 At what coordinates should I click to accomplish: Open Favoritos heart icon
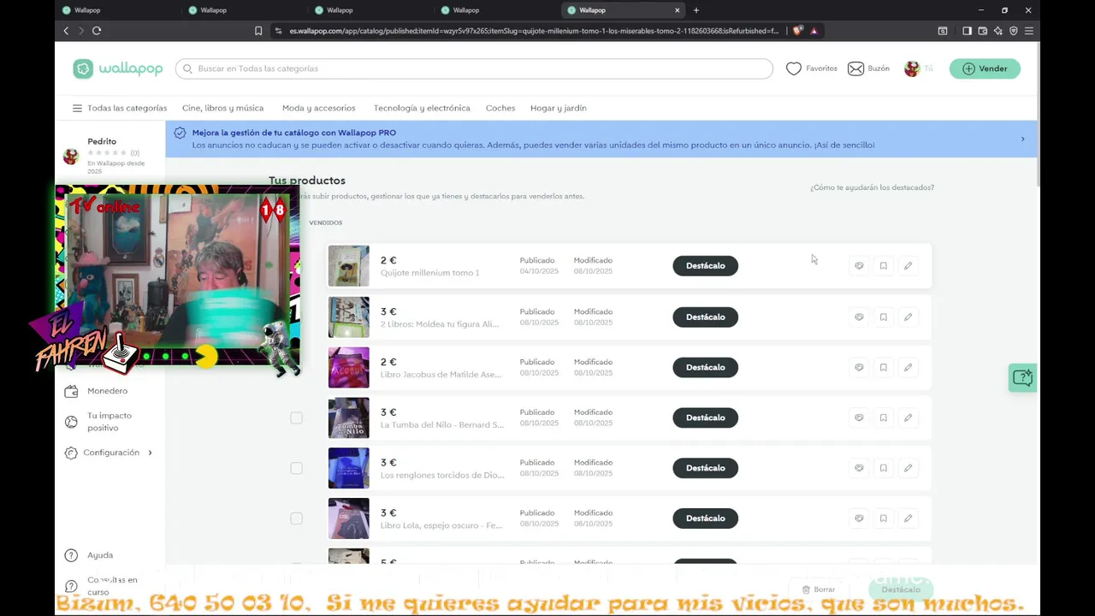pyautogui.click(x=794, y=68)
